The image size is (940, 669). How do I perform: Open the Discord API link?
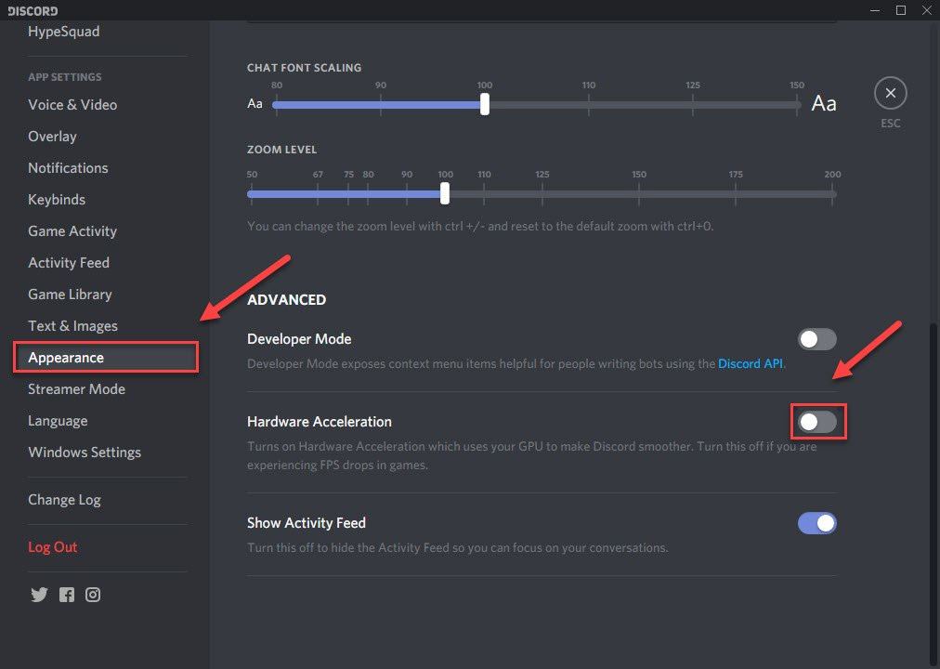point(751,364)
